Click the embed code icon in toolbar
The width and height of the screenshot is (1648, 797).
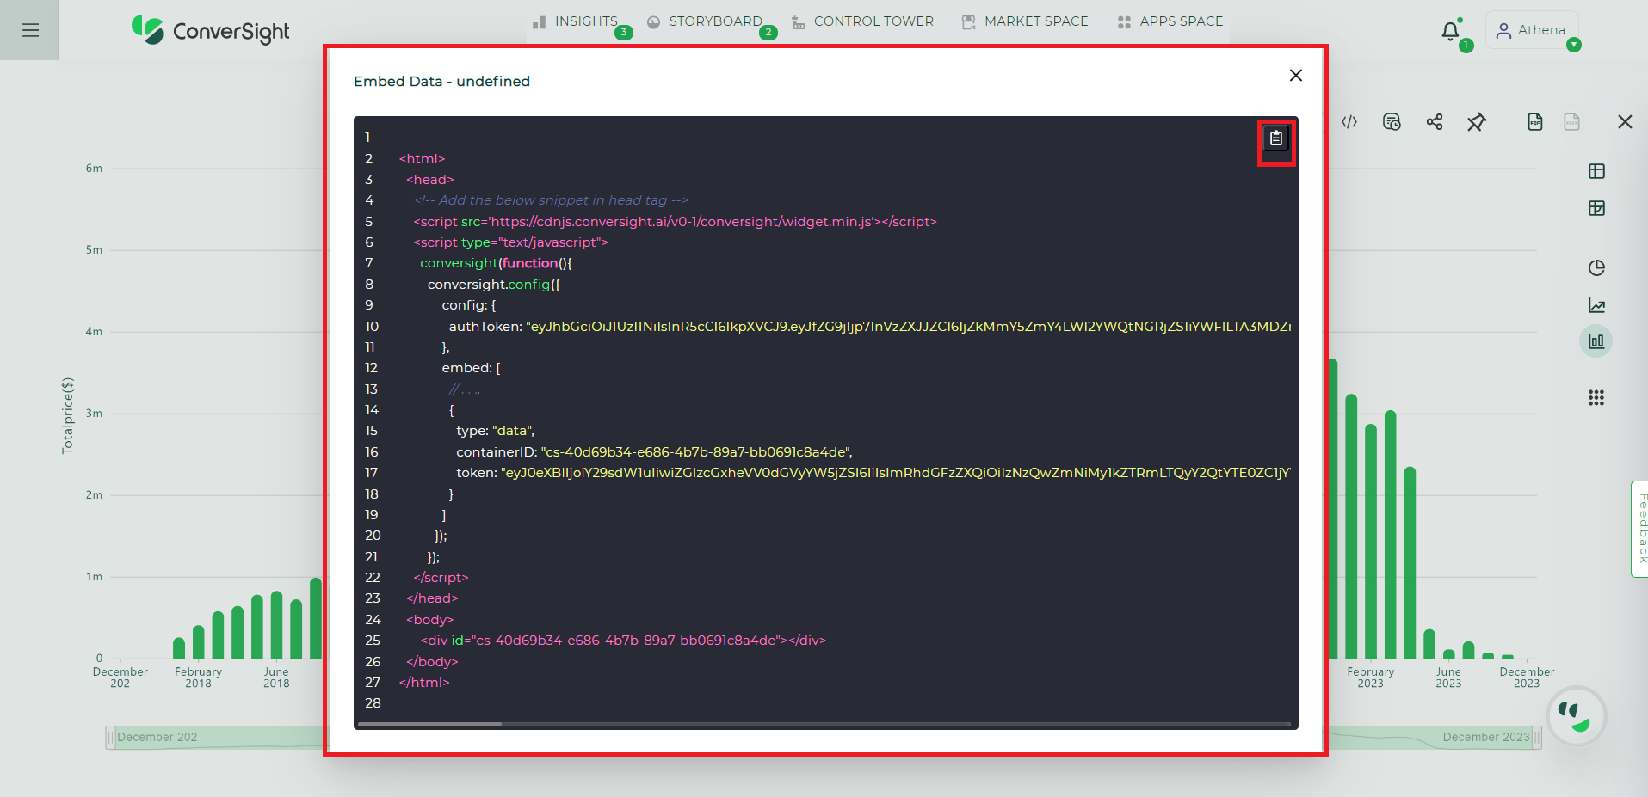(1349, 122)
